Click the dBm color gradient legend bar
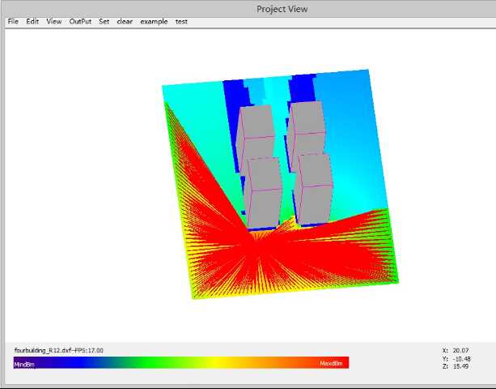The image size is (496, 389). tap(181, 363)
